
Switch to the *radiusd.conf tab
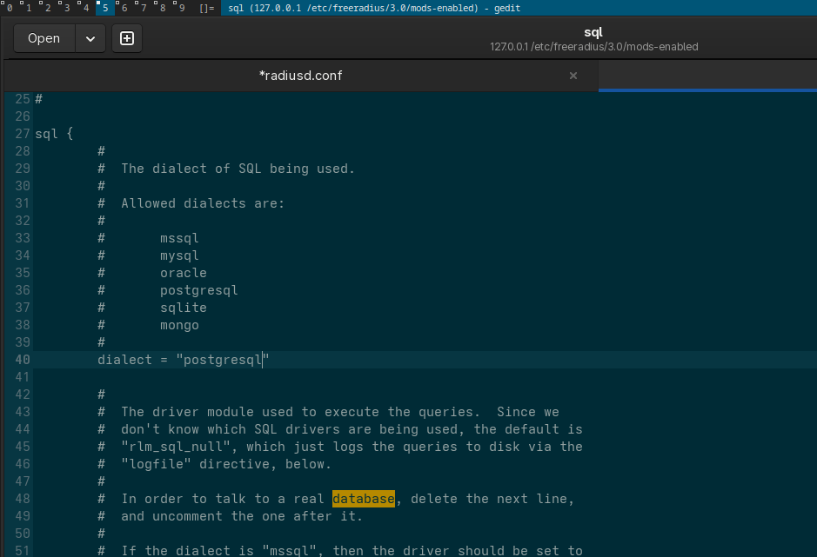click(x=300, y=76)
